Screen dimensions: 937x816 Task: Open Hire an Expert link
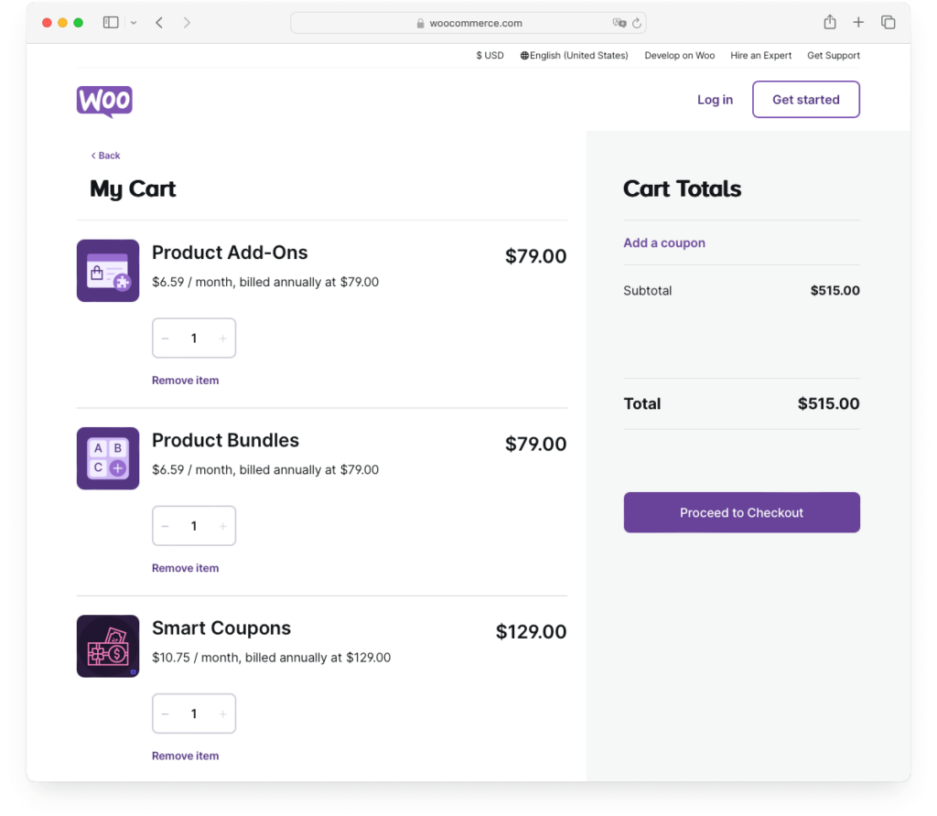click(x=760, y=55)
